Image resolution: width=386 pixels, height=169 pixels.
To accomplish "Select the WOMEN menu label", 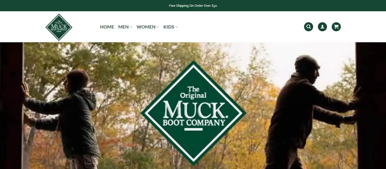I will (146, 27).
